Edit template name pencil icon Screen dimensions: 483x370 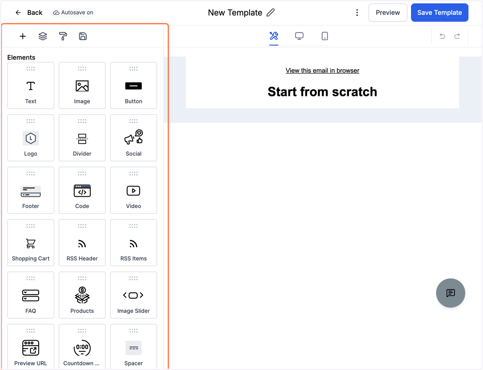(x=270, y=12)
